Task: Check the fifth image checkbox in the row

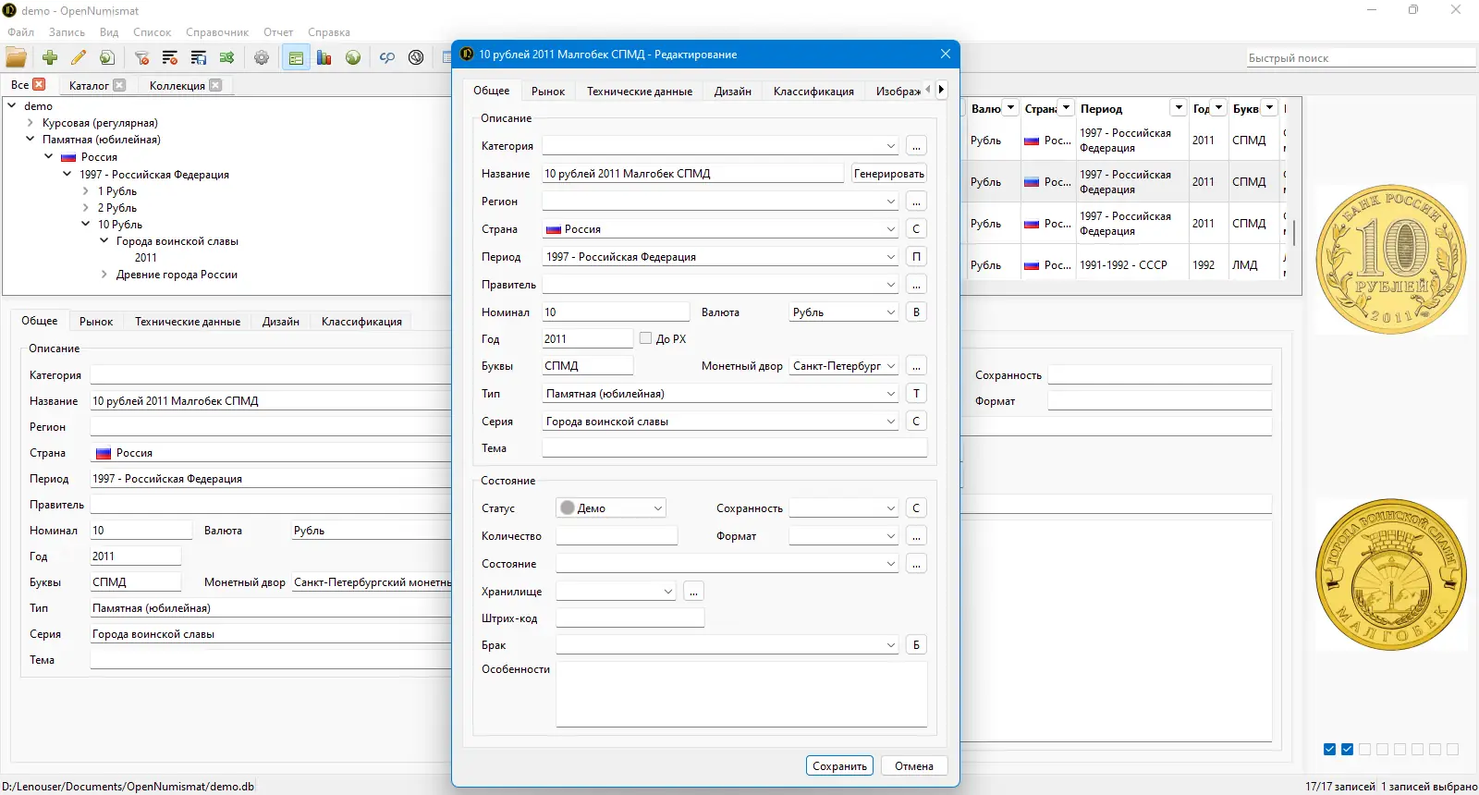Action: click(1400, 749)
